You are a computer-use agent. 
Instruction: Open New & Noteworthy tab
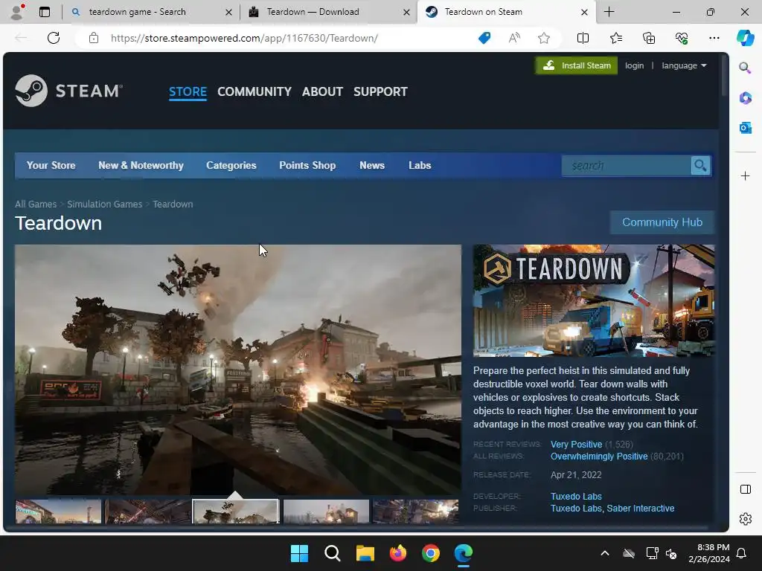pos(141,166)
